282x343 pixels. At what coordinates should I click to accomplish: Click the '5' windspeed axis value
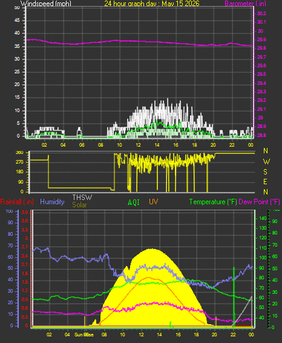[x=18, y=123]
